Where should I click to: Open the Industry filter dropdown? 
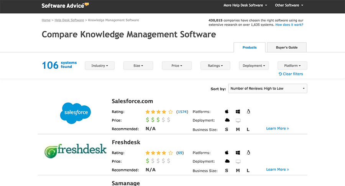tap(100, 66)
